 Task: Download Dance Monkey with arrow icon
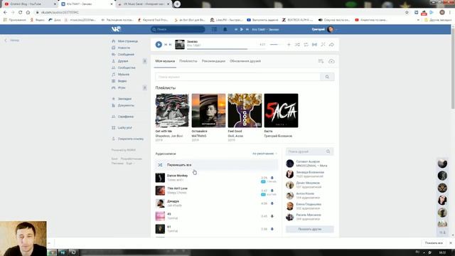coord(272,178)
